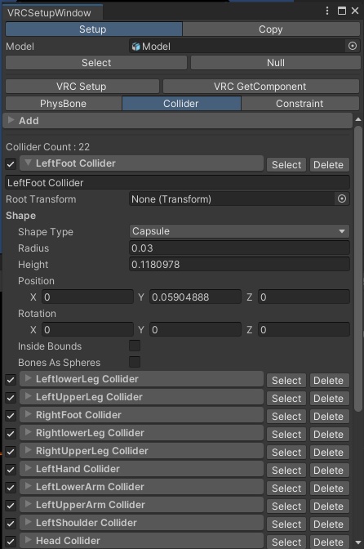
Task: Delete the RightFoot Collider
Action: coord(330,417)
